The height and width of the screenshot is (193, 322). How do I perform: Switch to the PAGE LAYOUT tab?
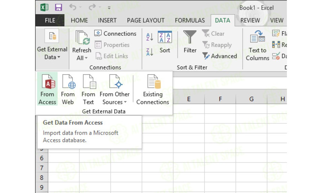[146, 20]
